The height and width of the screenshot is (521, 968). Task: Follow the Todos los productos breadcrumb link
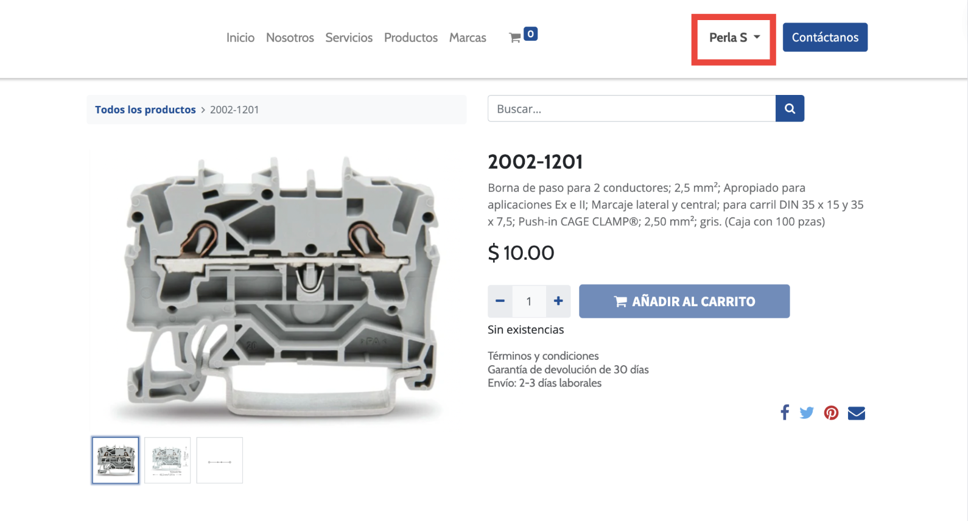[x=146, y=110]
